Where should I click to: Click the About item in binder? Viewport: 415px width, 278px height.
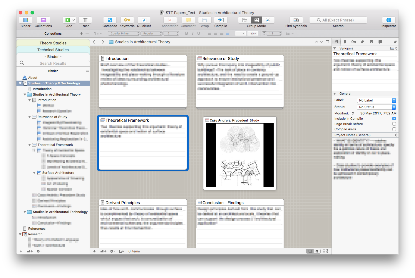[33, 78]
